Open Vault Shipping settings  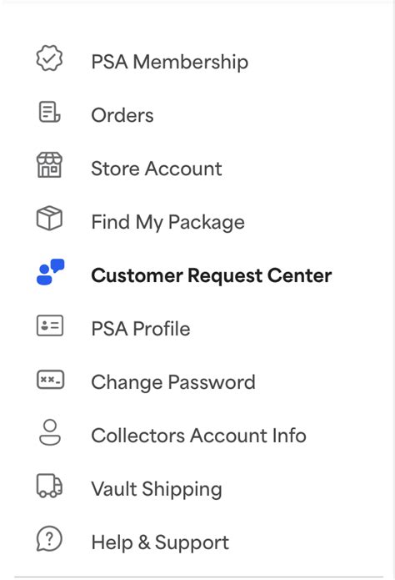pos(157,489)
